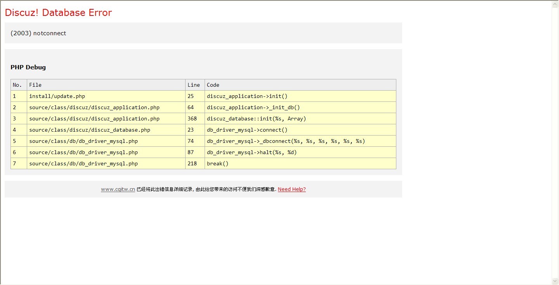Select row number 7 cell
This screenshot has width=559, height=285.
tap(19, 163)
